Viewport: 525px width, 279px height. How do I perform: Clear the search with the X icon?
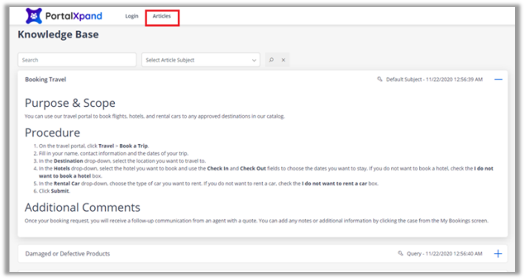click(x=283, y=60)
